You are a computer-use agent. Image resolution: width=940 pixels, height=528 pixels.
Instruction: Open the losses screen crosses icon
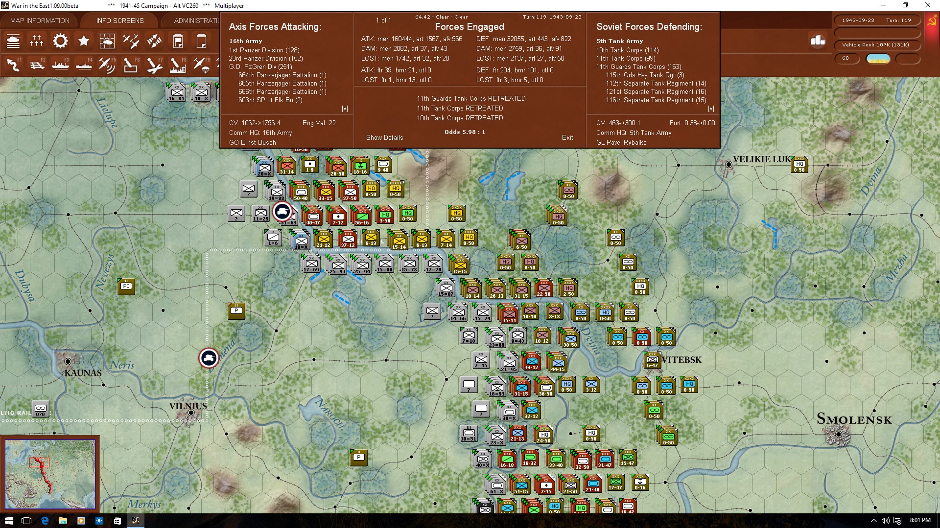37,41
